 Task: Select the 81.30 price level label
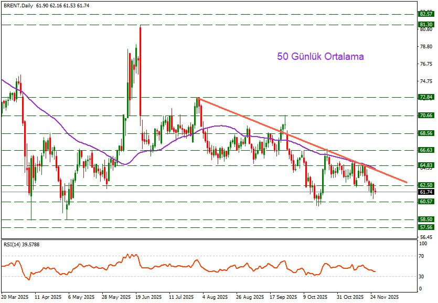coord(426,25)
